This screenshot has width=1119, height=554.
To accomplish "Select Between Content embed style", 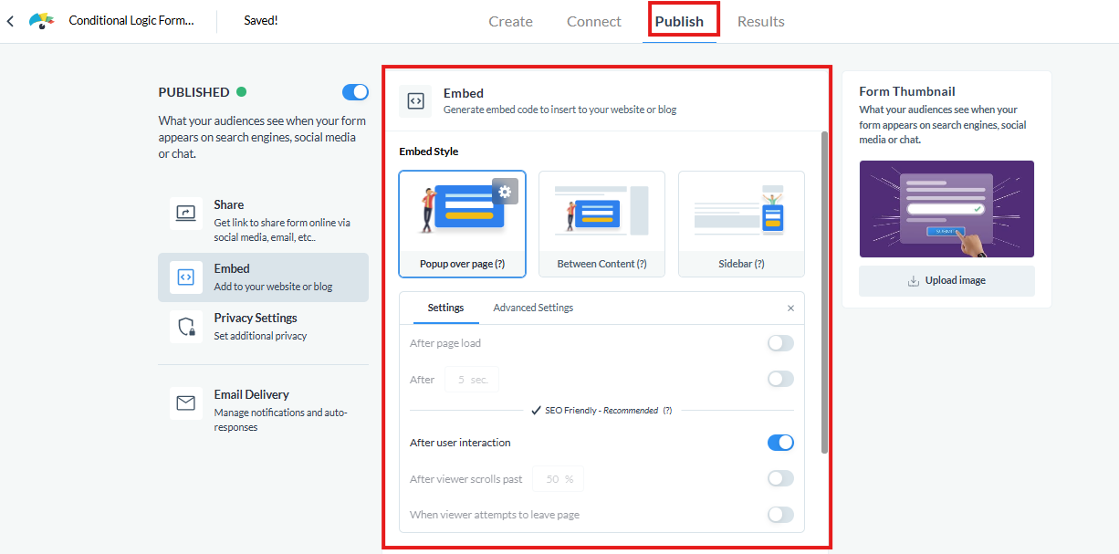I will [601, 224].
